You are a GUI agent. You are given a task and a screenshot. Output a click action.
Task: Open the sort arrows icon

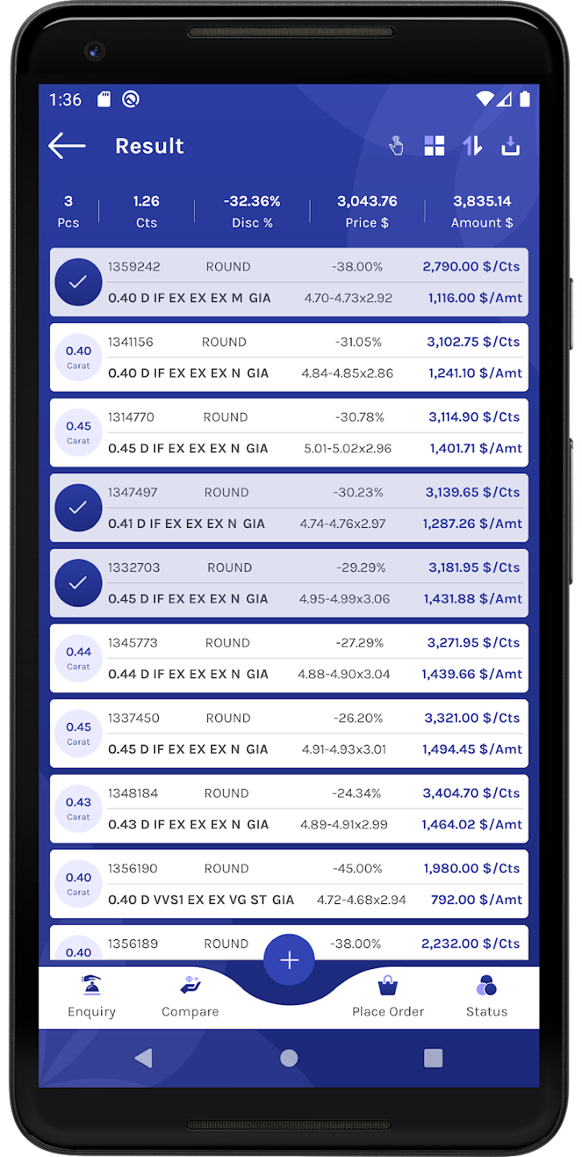(x=472, y=145)
